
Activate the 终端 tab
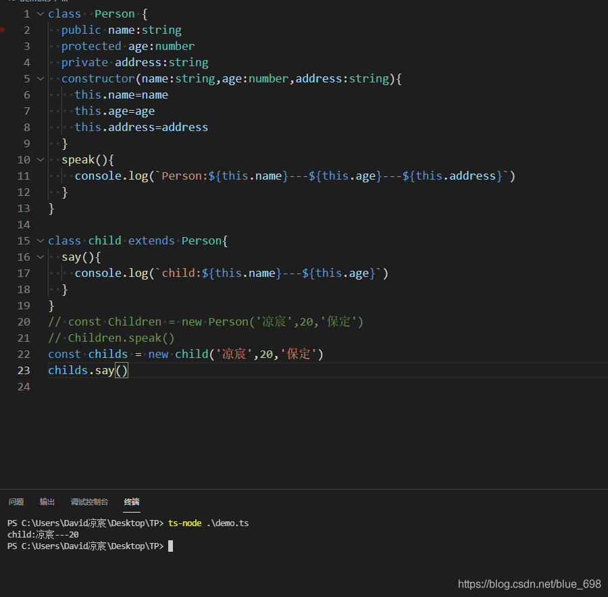[x=132, y=502]
